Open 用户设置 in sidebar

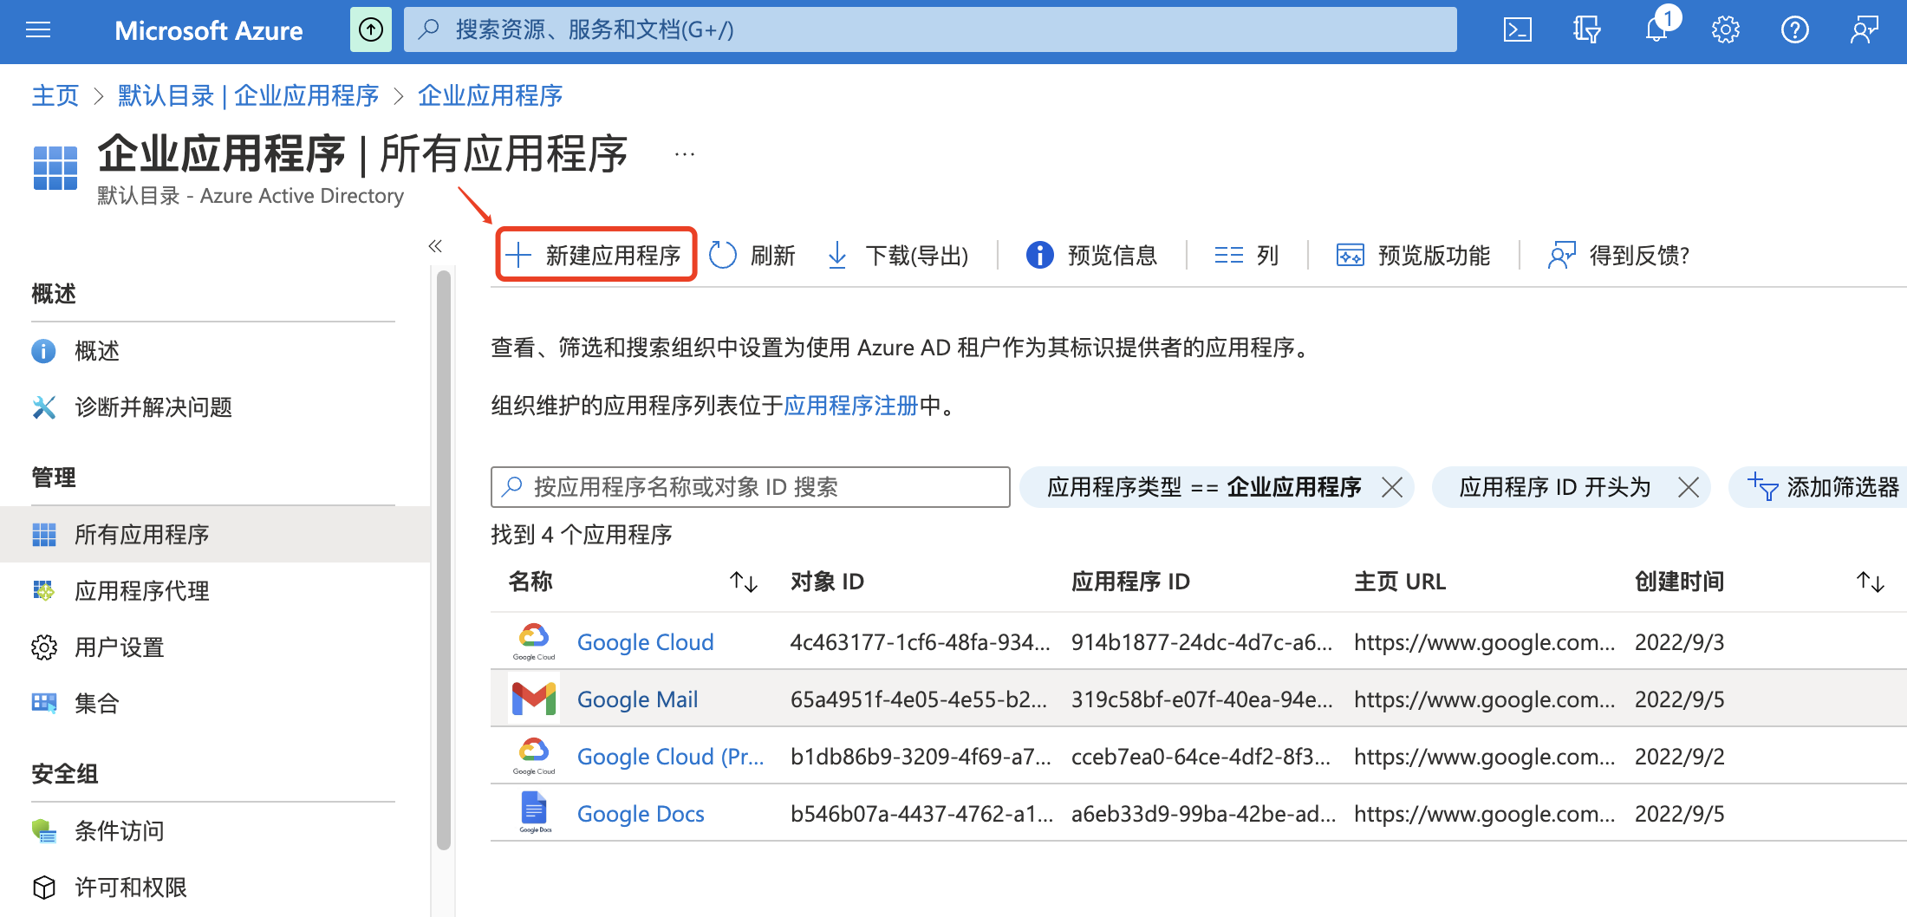(x=215, y=647)
